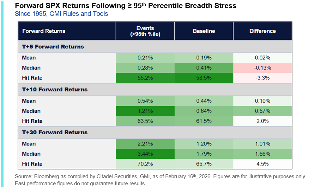Select the 'T+10 Forward Returns' section row
Screen dimensions: 309x187
pos(55,90)
